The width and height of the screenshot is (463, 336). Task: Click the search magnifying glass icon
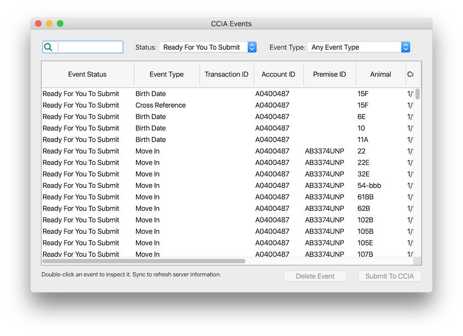coord(48,47)
